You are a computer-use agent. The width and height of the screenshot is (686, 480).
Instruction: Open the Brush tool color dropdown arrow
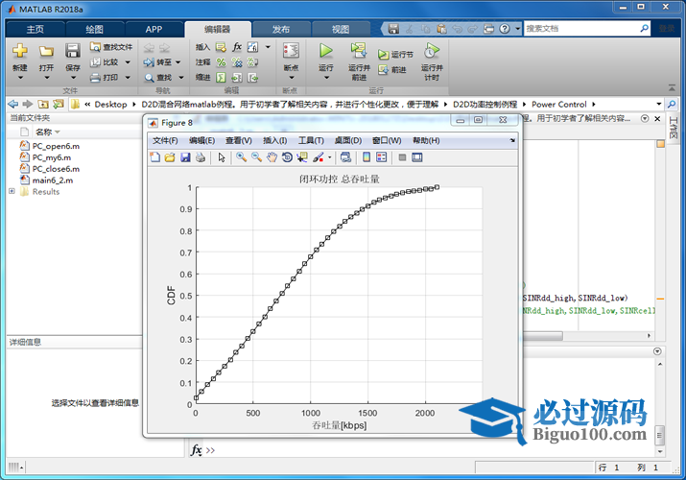329,157
